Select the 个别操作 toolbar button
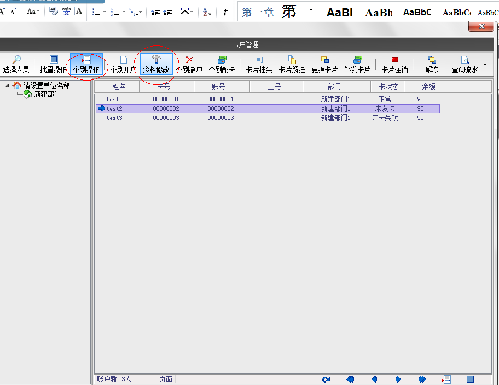The width and height of the screenshot is (499, 385). (x=86, y=60)
